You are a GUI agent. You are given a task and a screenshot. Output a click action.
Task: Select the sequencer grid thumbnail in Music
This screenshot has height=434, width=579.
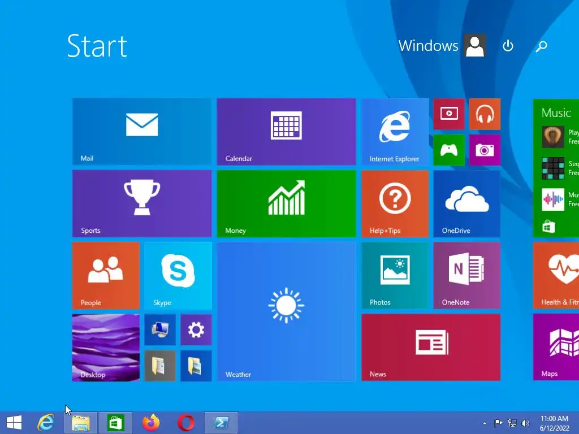click(553, 168)
